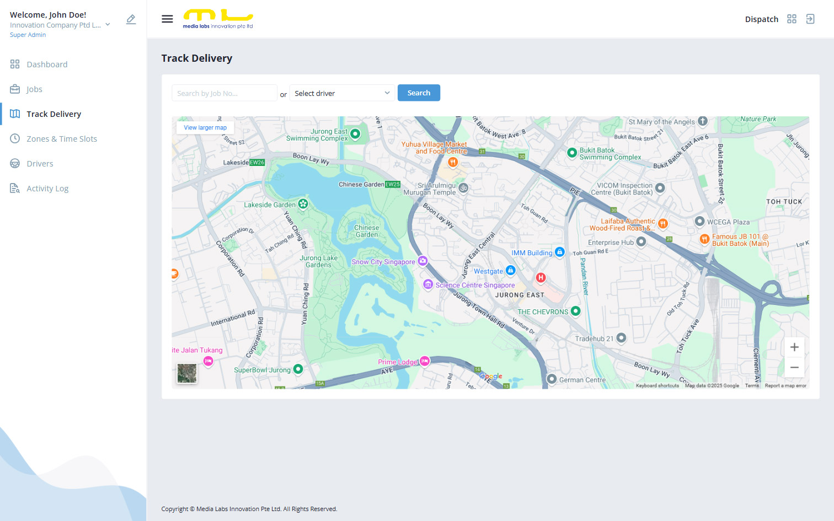This screenshot has width=834, height=521.
Task: Click the edit profile pencil icon
Action: pyautogui.click(x=131, y=19)
